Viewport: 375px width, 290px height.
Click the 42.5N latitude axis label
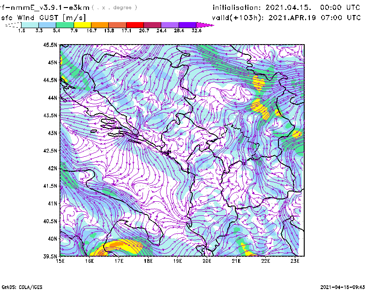[x=50, y=151]
